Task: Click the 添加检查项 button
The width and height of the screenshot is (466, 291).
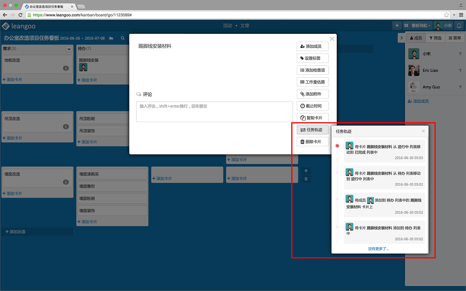Action: coord(313,70)
